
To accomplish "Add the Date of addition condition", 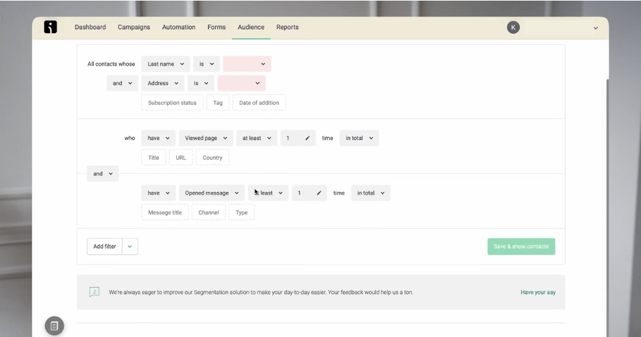I will pyautogui.click(x=259, y=103).
